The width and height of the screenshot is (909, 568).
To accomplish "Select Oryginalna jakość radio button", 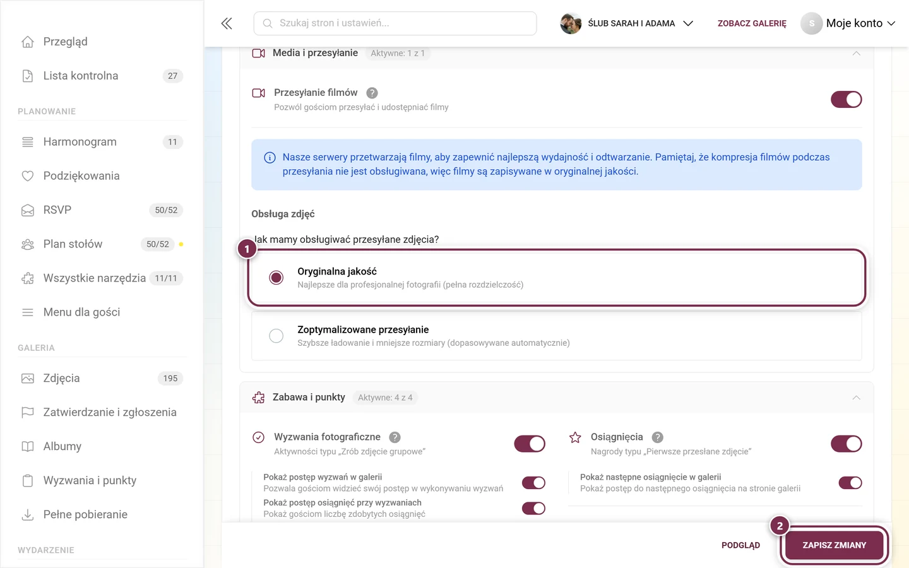I will tap(276, 278).
